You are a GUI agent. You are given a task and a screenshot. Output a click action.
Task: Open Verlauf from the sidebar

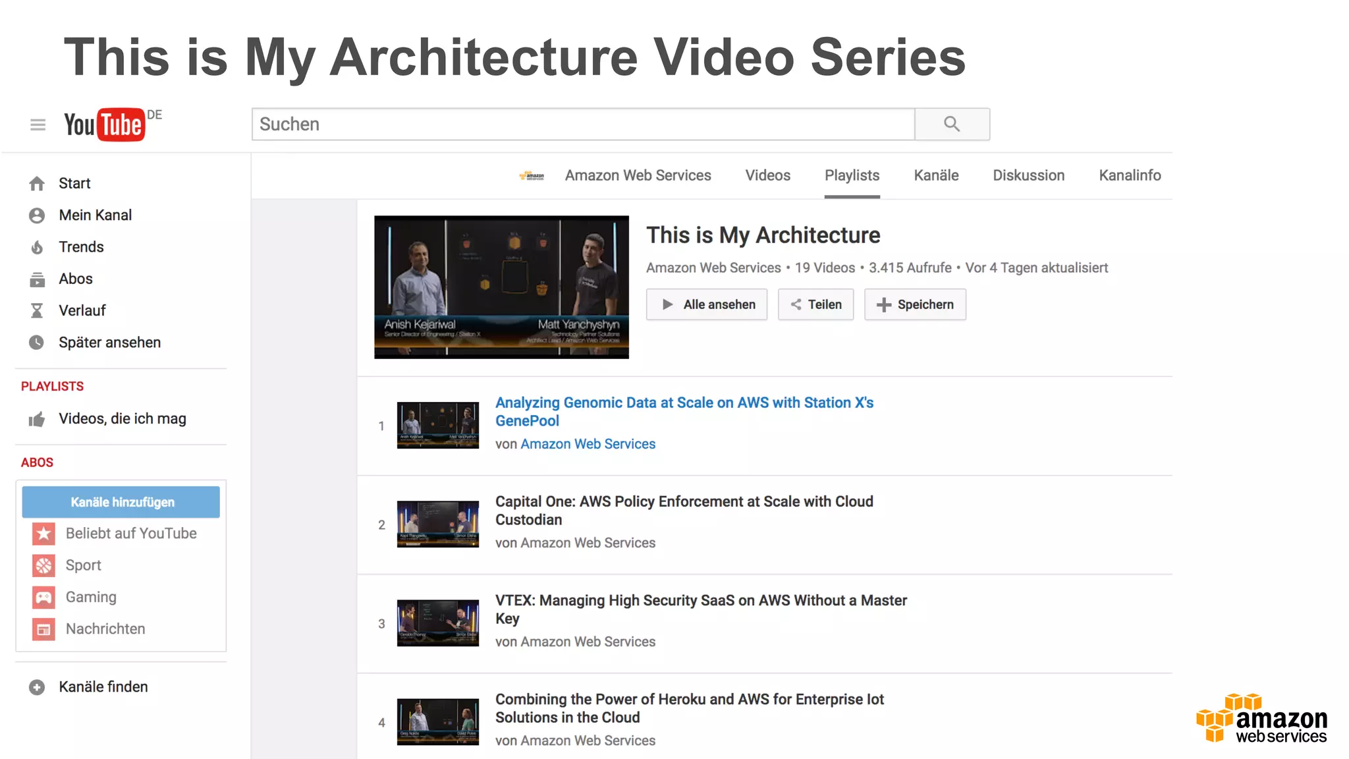tap(82, 310)
